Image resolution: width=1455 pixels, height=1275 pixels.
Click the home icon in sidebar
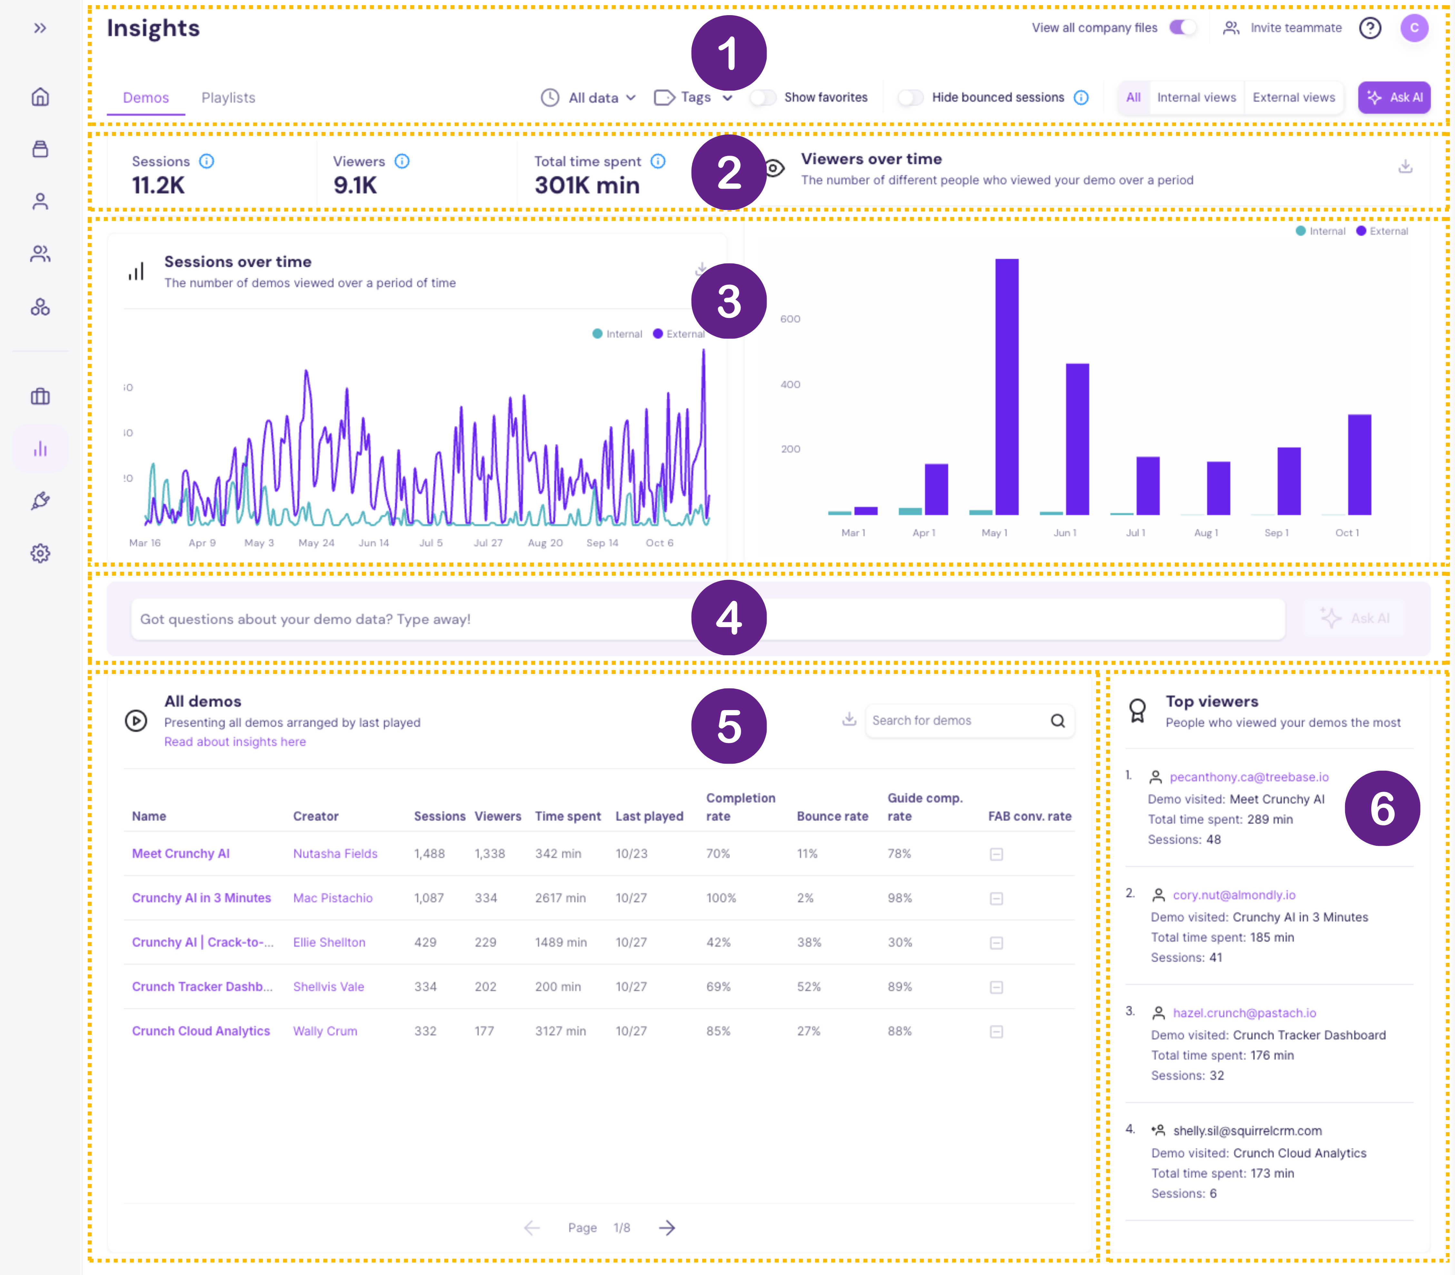41,97
